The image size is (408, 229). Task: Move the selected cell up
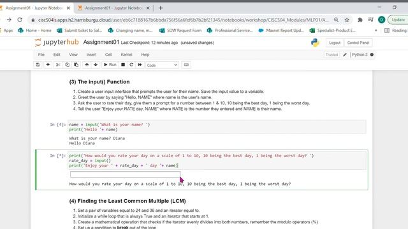[87, 65]
